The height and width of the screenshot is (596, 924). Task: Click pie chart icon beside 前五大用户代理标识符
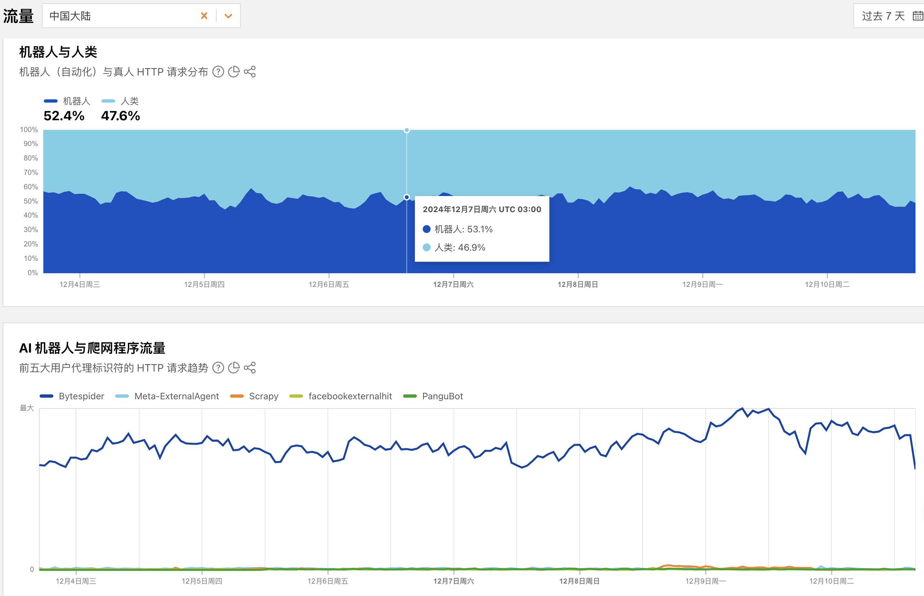point(234,368)
